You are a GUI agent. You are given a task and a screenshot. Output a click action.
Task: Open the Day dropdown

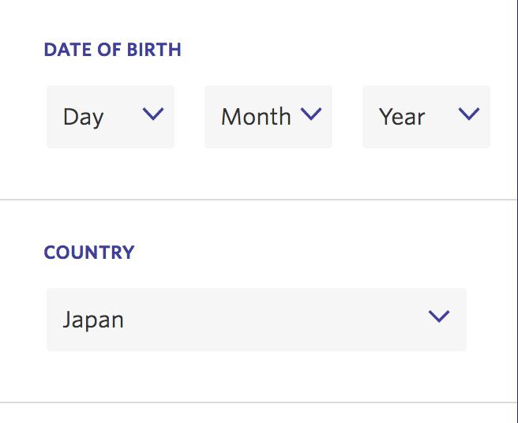[x=111, y=117]
